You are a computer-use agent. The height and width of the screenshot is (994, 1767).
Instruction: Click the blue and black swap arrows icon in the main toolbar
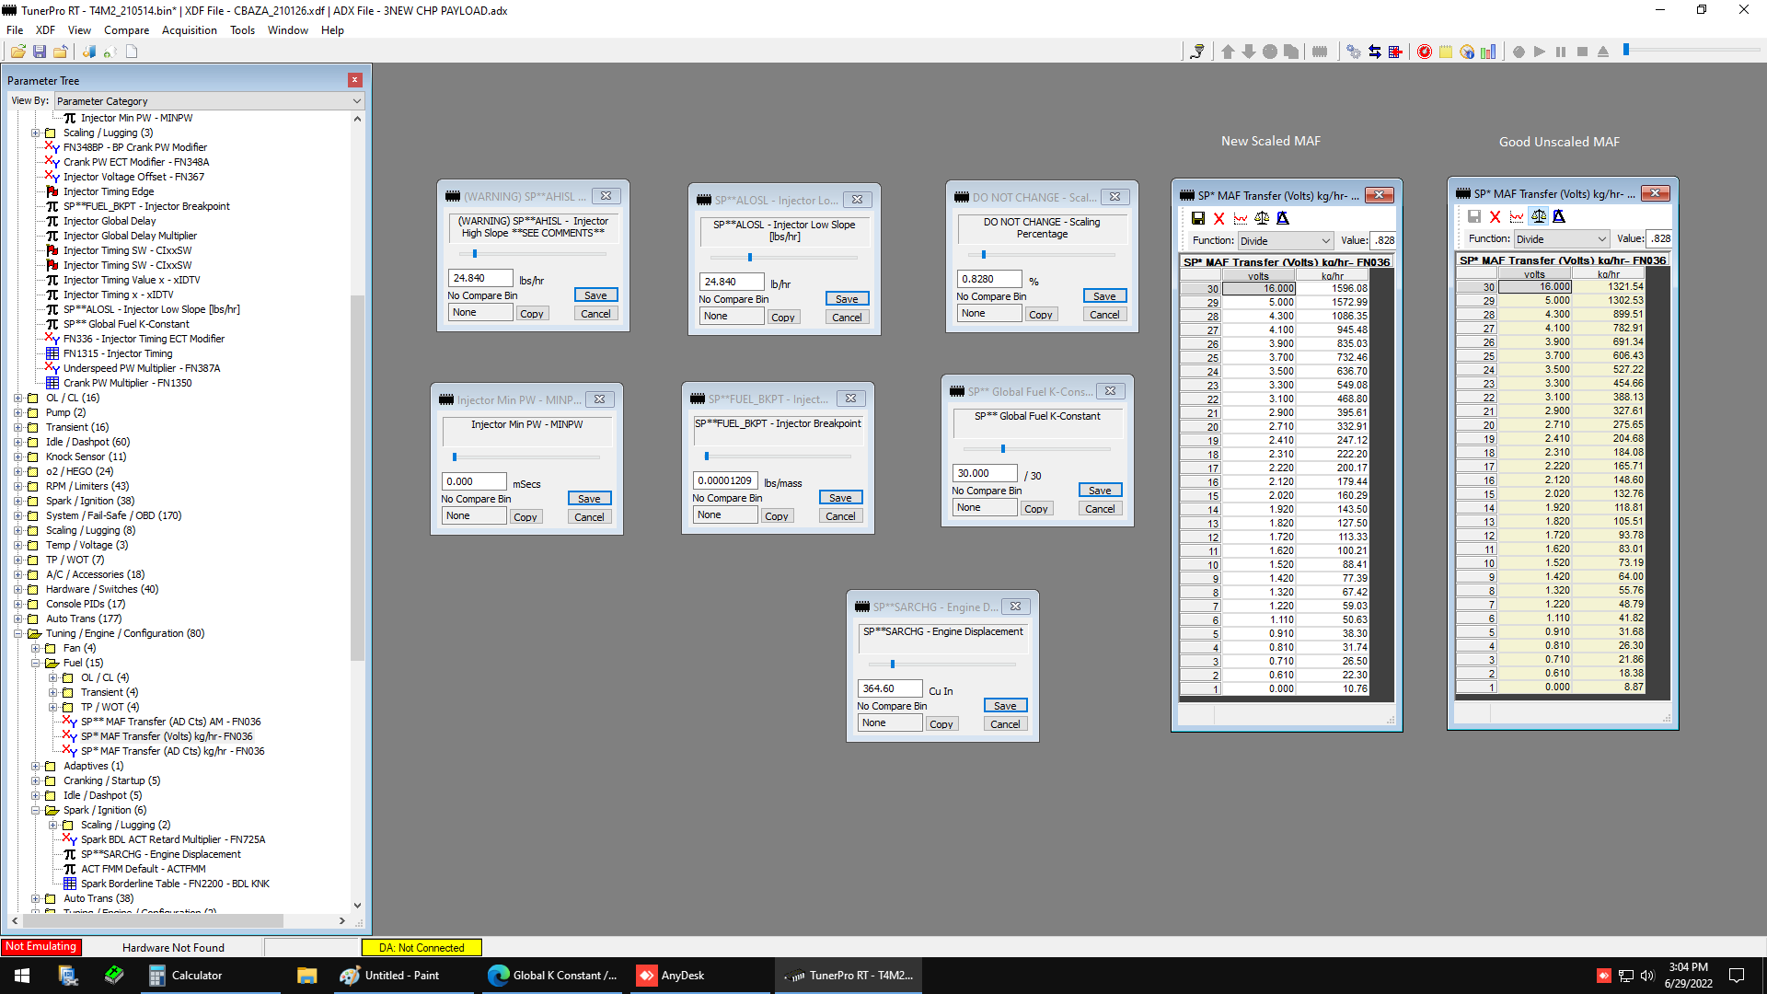[x=1374, y=52]
